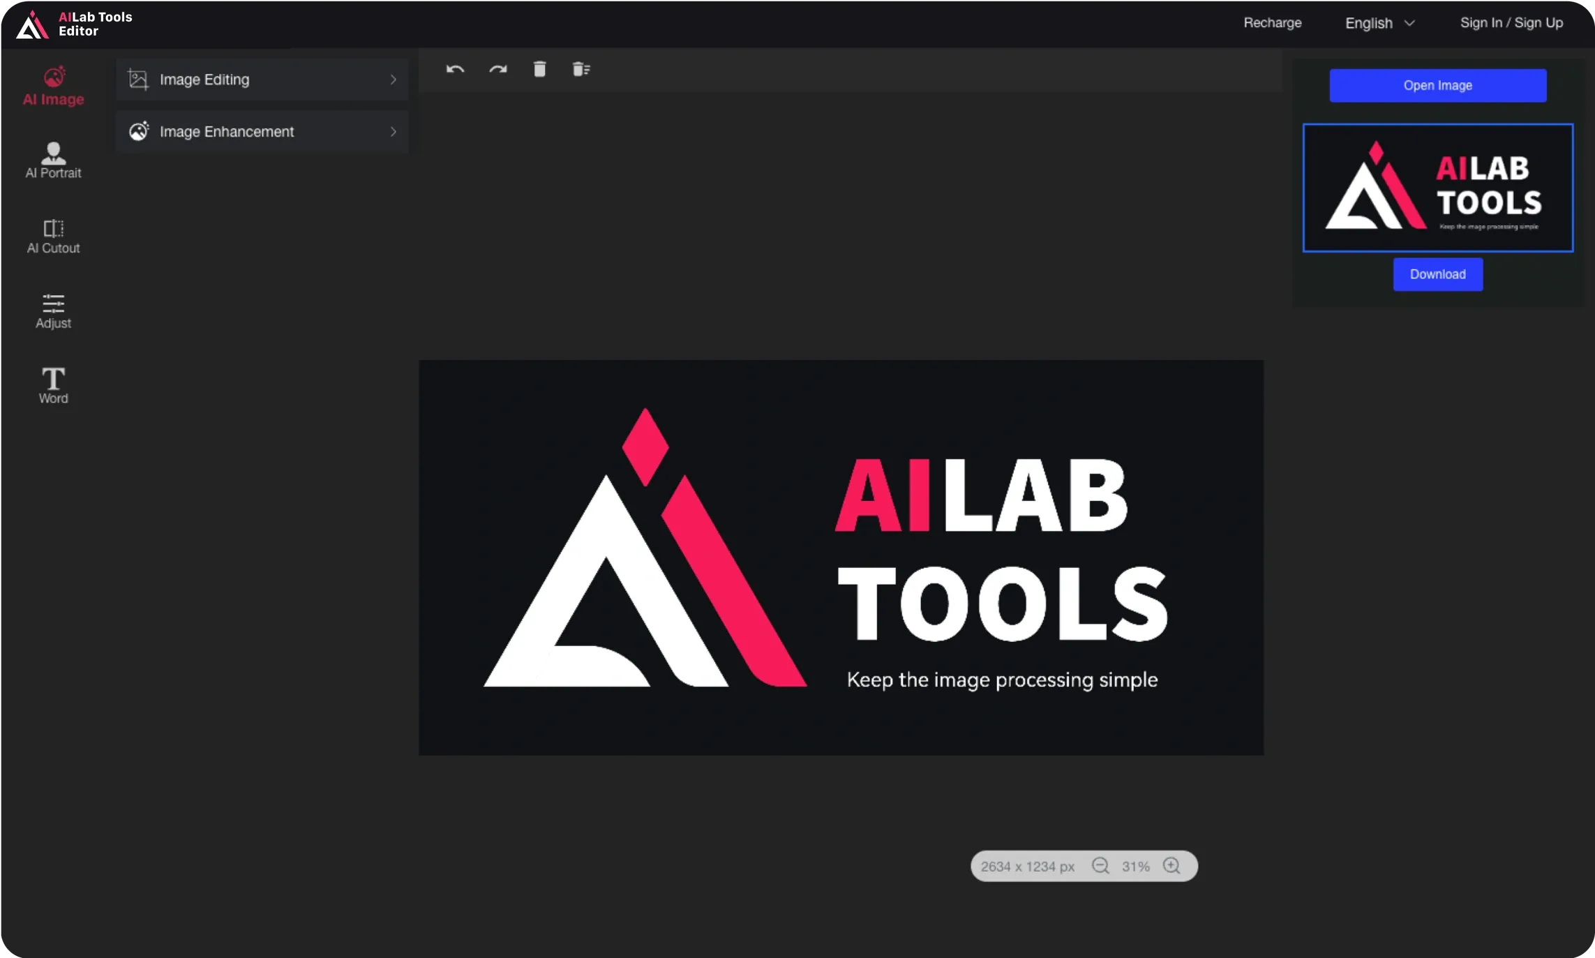This screenshot has height=958, width=1595.
Task: Open the Image Enhancement menu
Action: [262, 131]
